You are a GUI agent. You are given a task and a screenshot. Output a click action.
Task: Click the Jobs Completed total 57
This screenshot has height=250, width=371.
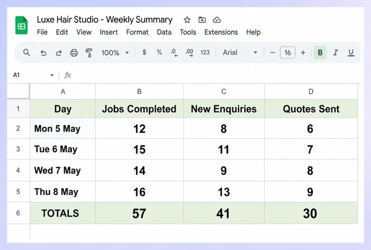coord(139,213)
